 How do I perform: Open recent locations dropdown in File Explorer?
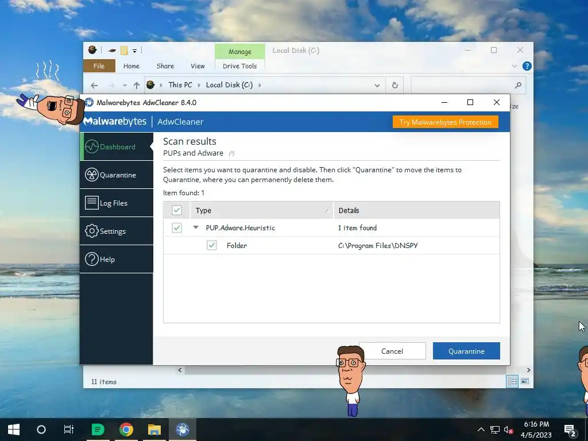tap(125, 86)
